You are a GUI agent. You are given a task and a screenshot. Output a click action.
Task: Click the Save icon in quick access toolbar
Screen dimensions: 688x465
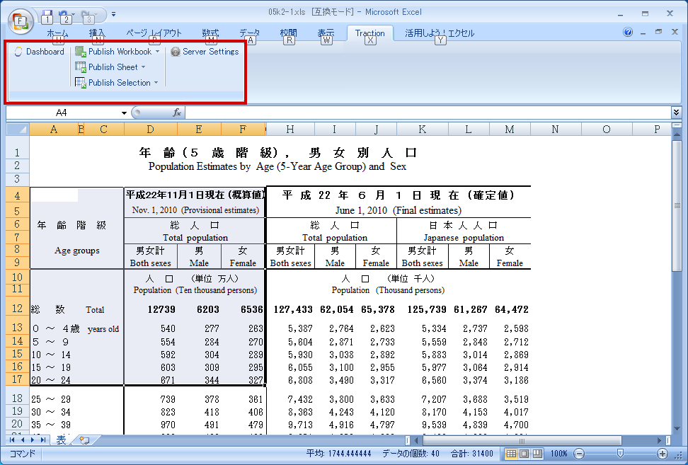[47, 17]
